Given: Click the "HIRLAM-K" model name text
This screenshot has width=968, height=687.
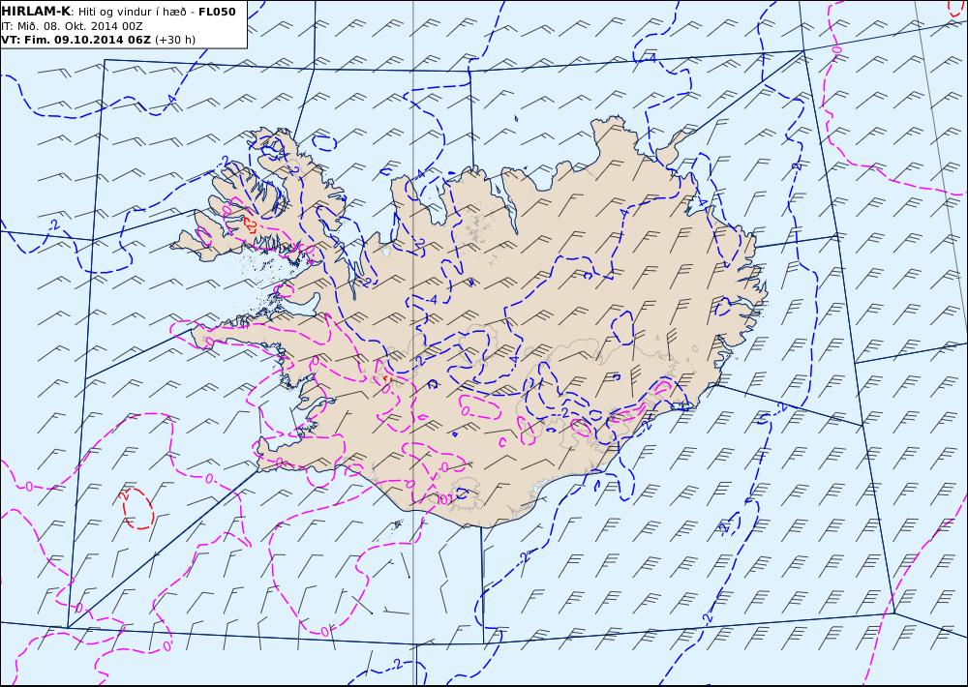Looking at the screenshot, I should coord(36,12).
